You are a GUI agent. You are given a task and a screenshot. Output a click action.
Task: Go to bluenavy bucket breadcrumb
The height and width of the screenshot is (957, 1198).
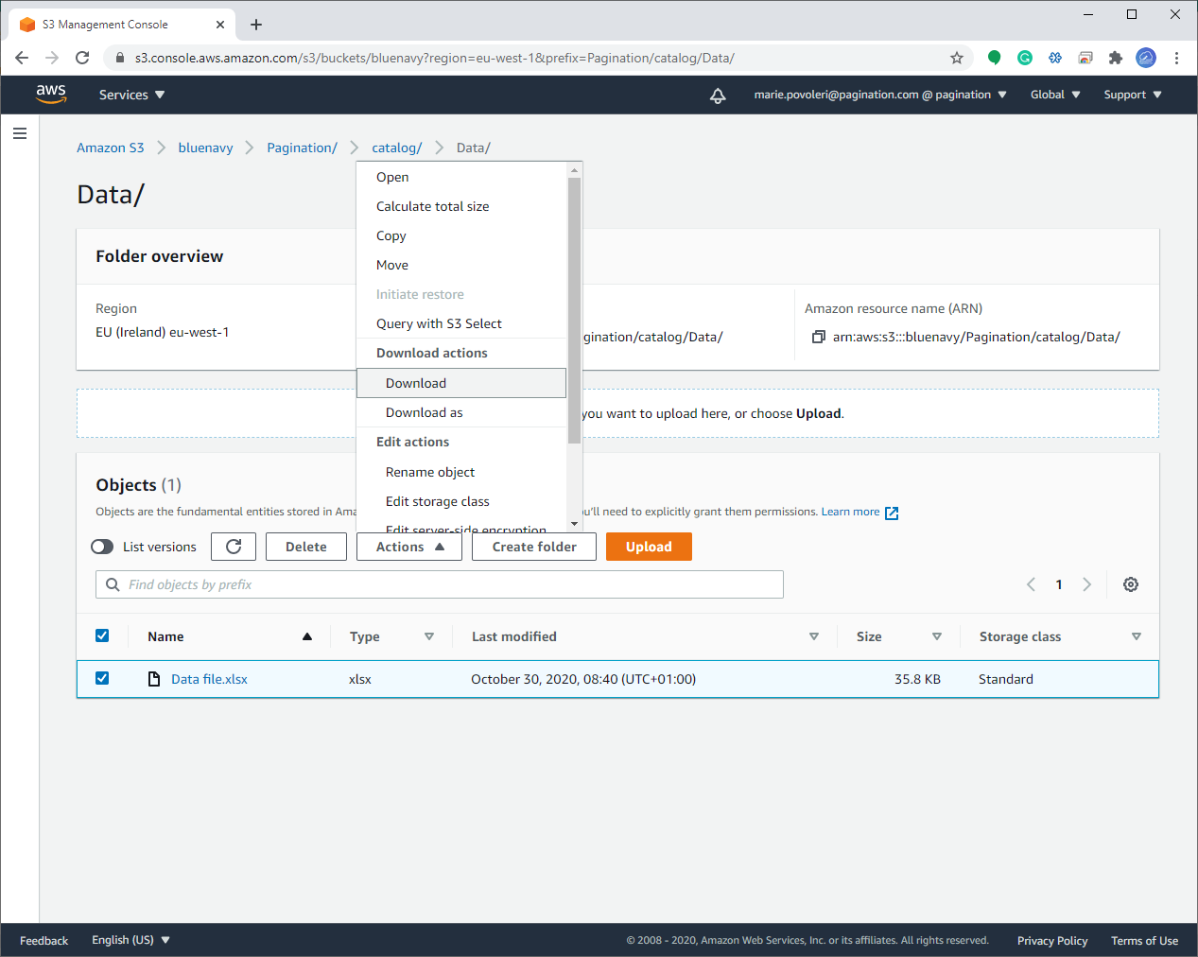pyautogui.click(x=205, y=148)
